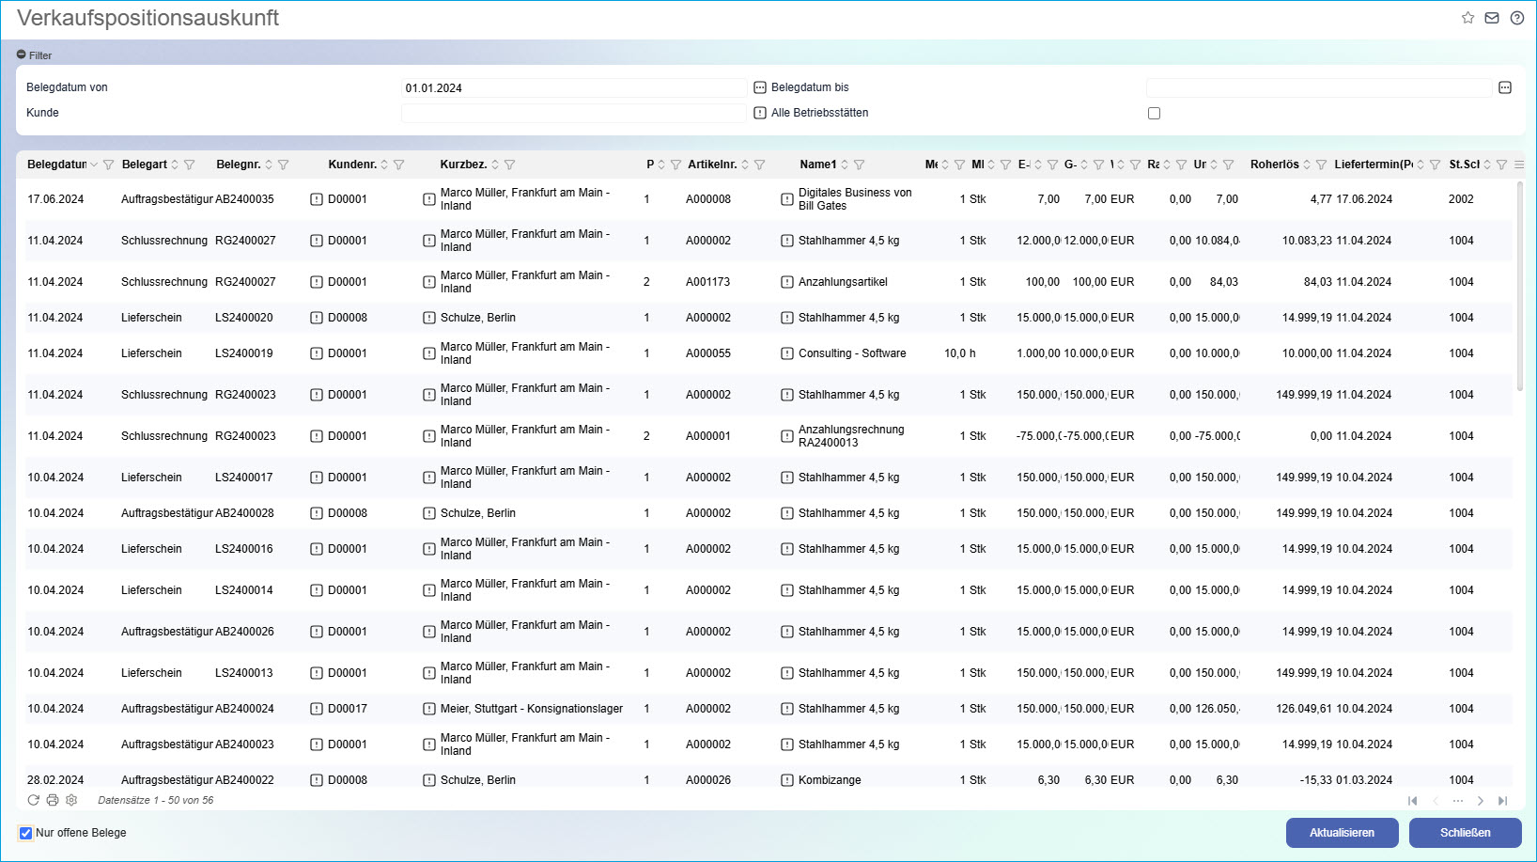
Task: Print the table data
Action: (53, 800)
